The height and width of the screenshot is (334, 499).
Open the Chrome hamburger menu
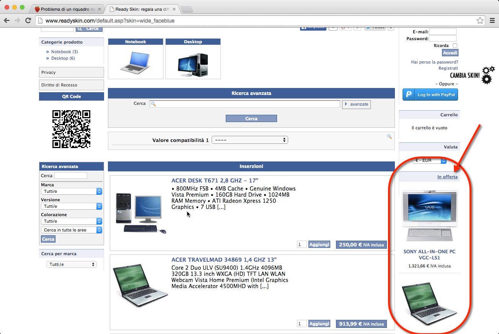click(492, 21)
